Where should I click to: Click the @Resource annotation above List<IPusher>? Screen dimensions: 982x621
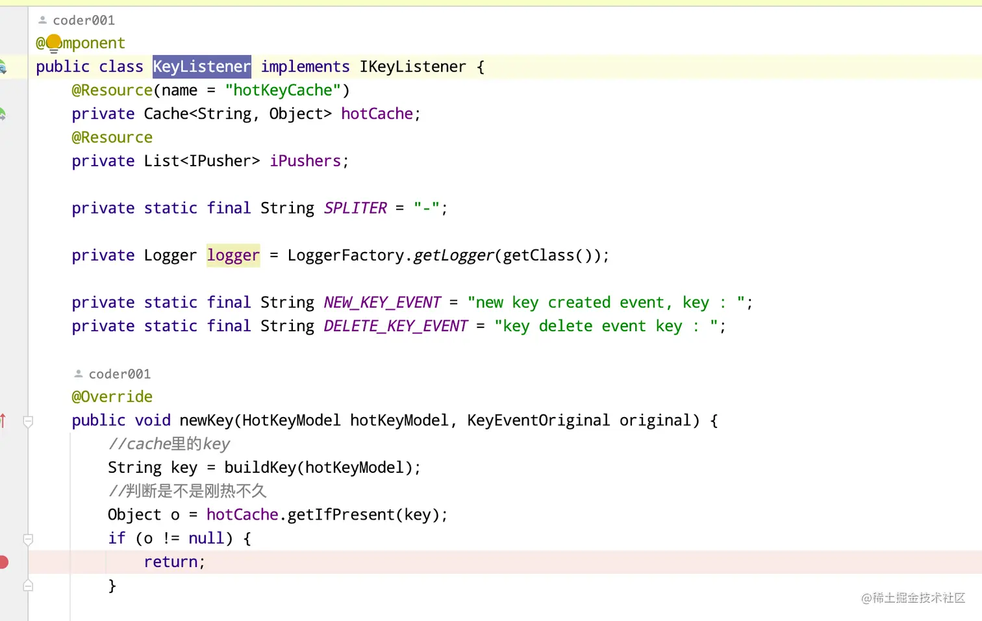tap(112, 137)
